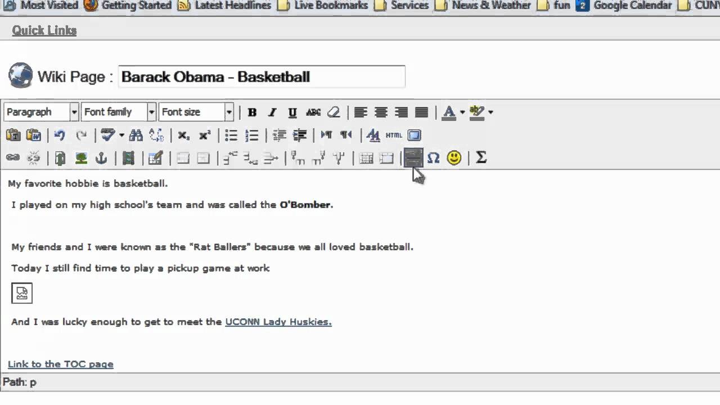This screenshot has width=720, height=405.
Task: Toggle underline formatting
Action: coord(292,112)
